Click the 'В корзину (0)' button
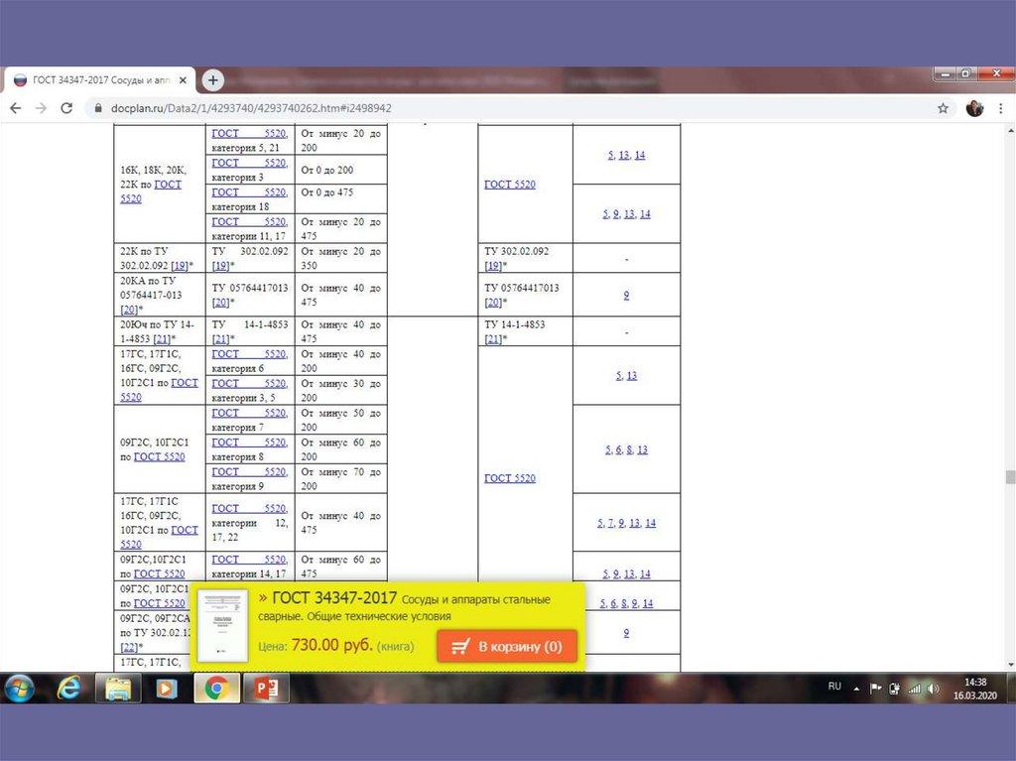 (x=507, y=647)
